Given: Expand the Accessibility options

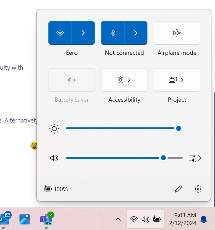Looking at the screenshot, I should (124, 80).
